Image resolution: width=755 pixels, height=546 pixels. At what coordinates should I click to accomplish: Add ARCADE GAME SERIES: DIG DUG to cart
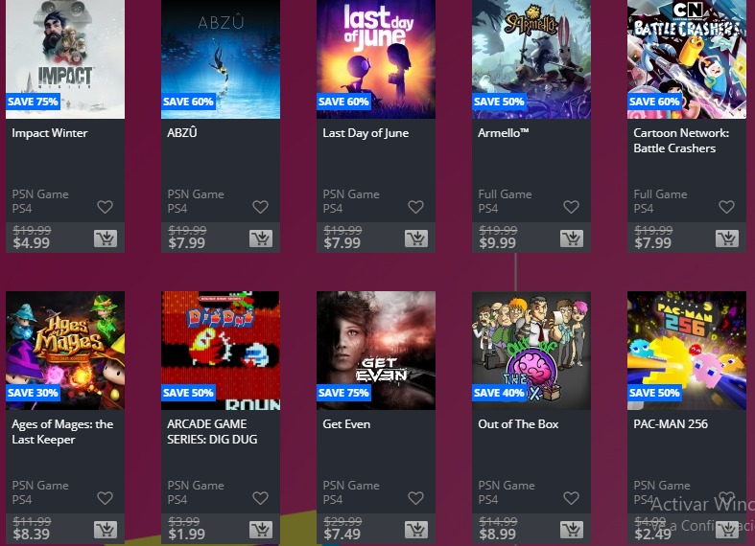[x=261, y=530]
